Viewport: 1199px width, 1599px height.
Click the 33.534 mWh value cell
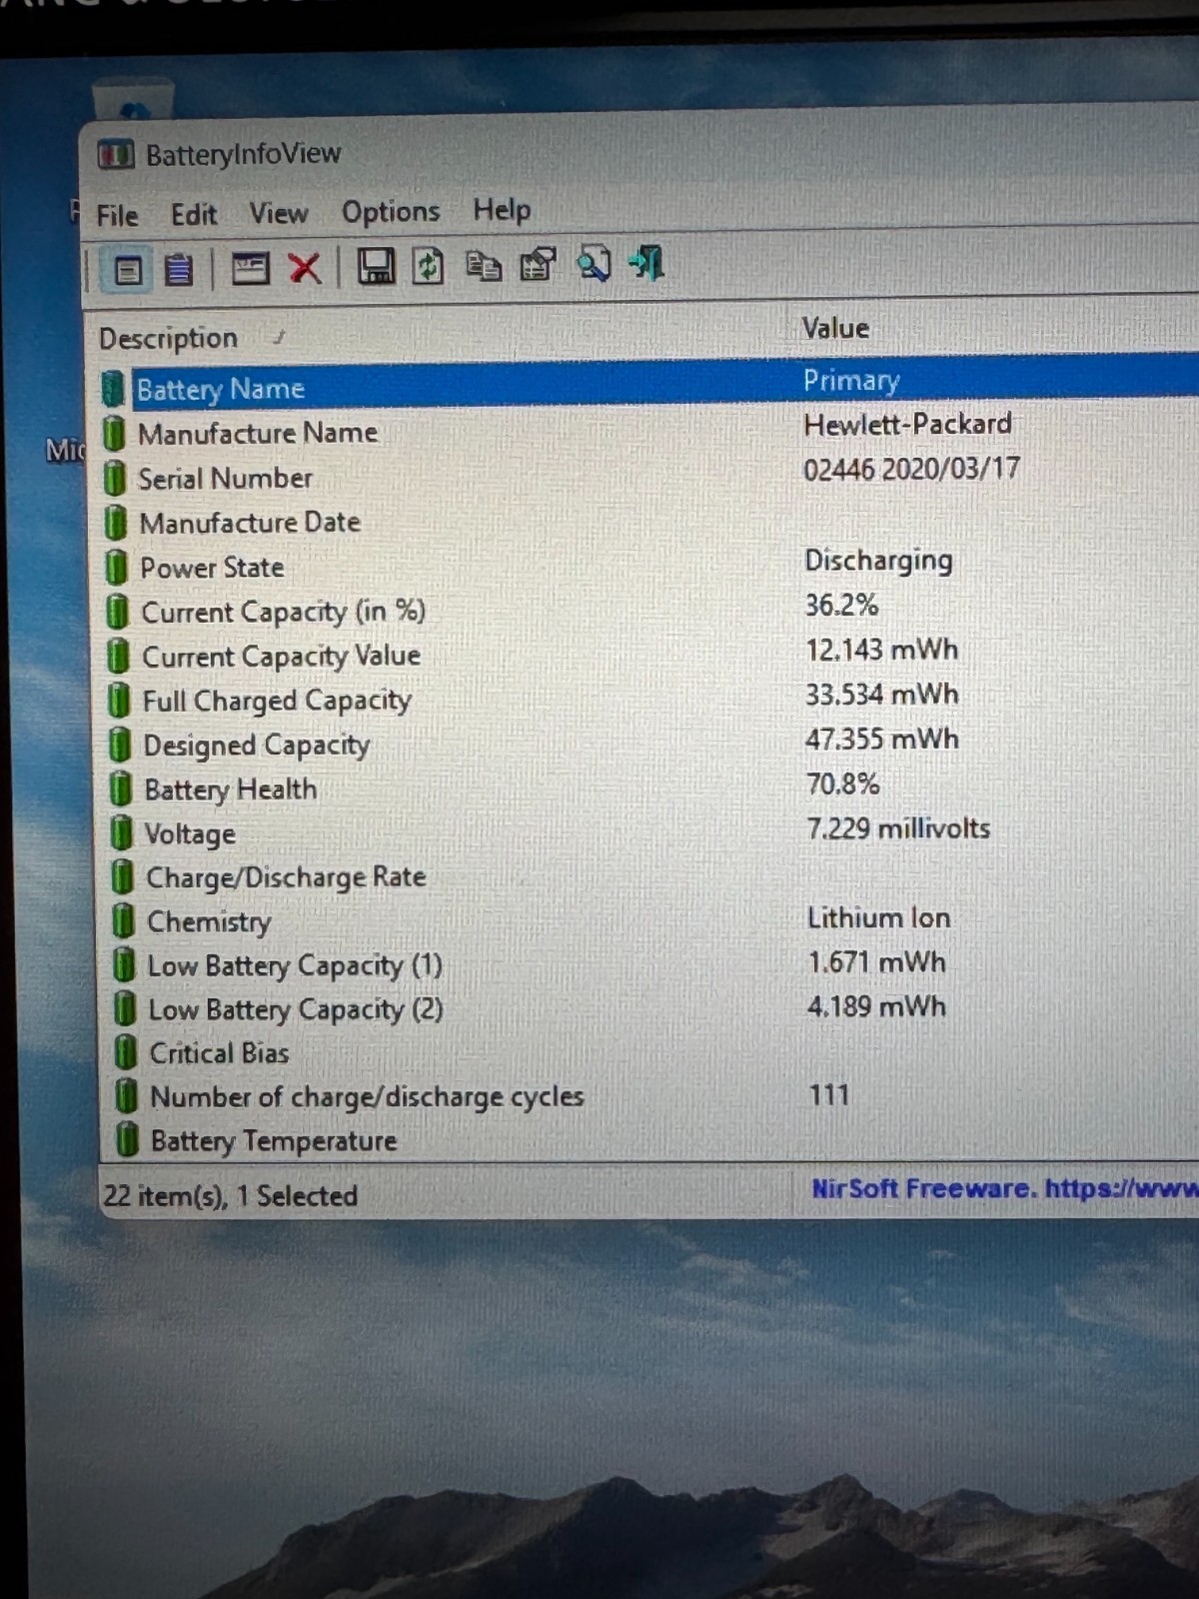(881, 695)
